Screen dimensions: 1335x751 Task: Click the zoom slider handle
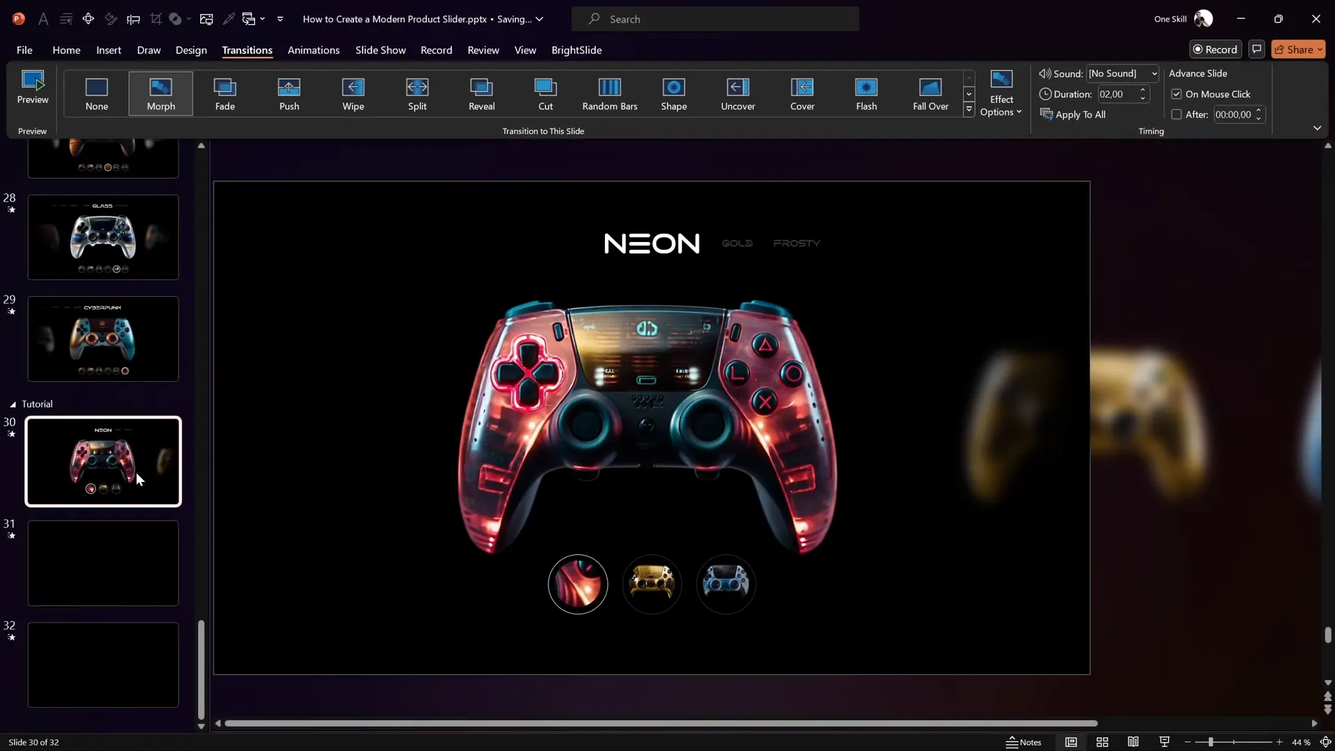[x=1211, y=742]
